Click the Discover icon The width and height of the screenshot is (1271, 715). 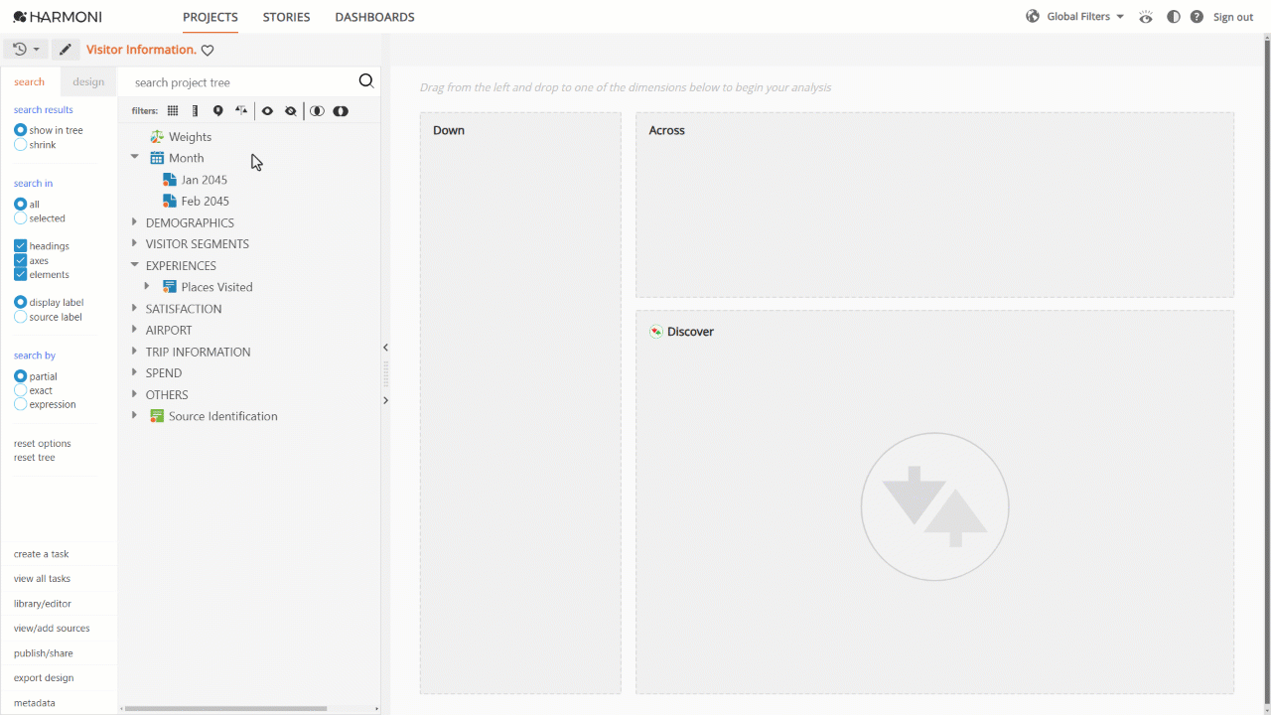tap(655, 332)
